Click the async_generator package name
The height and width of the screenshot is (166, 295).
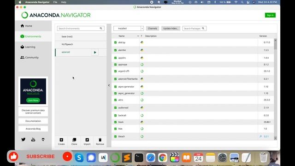(x=126, y=93)
